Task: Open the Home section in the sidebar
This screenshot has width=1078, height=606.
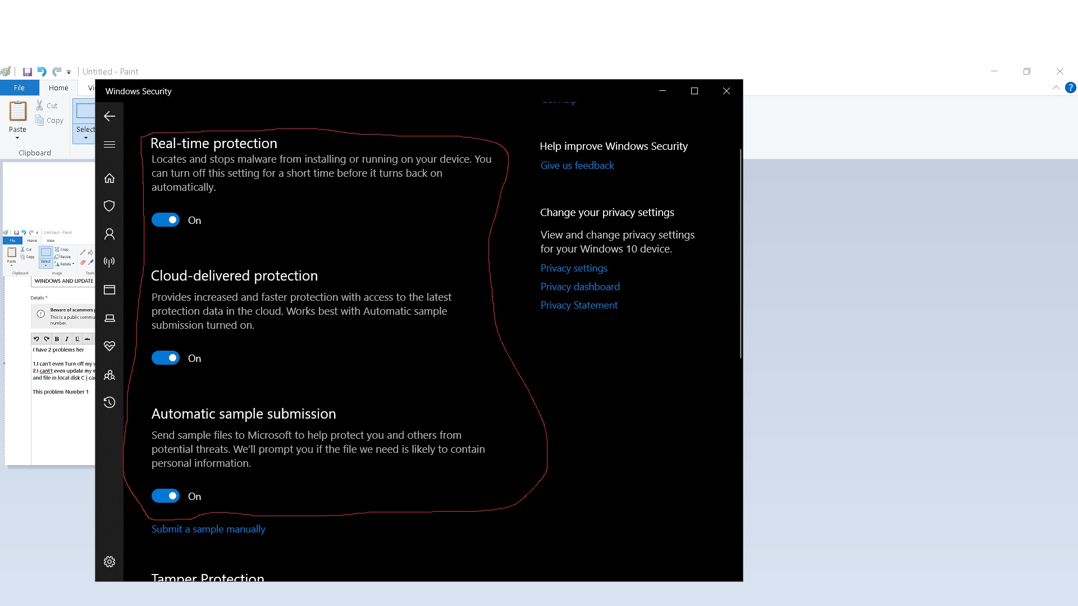Action: point(109,178)
